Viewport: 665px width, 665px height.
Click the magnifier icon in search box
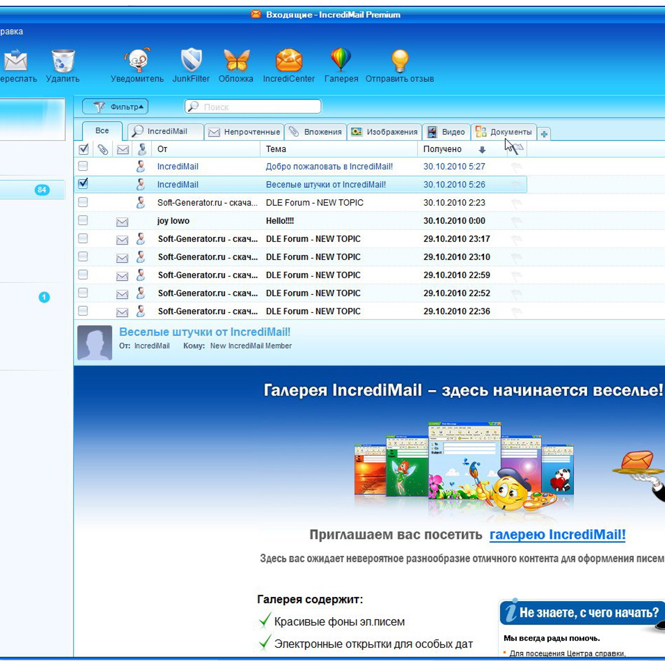[193, 106]
